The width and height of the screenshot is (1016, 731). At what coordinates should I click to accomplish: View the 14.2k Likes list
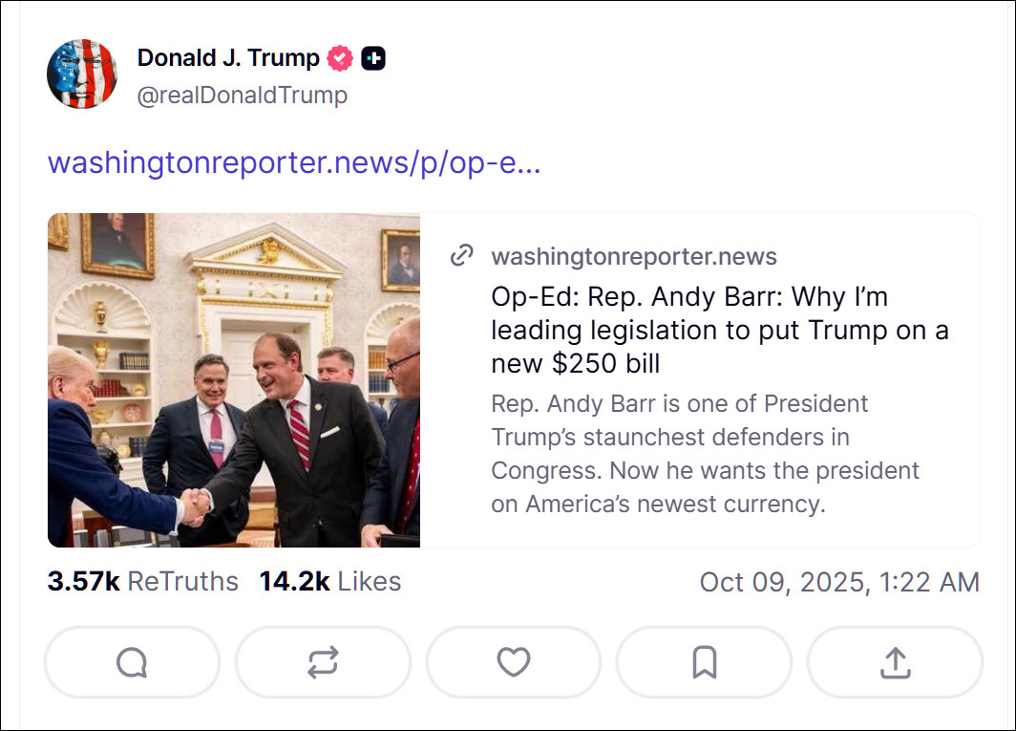pyautogui.click(x=329, y=581)
